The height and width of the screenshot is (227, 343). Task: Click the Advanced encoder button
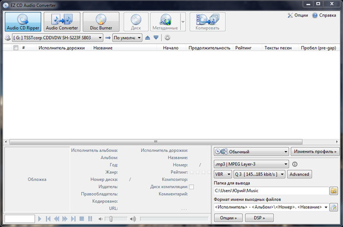pyautogui.click(x=299, y=174)
